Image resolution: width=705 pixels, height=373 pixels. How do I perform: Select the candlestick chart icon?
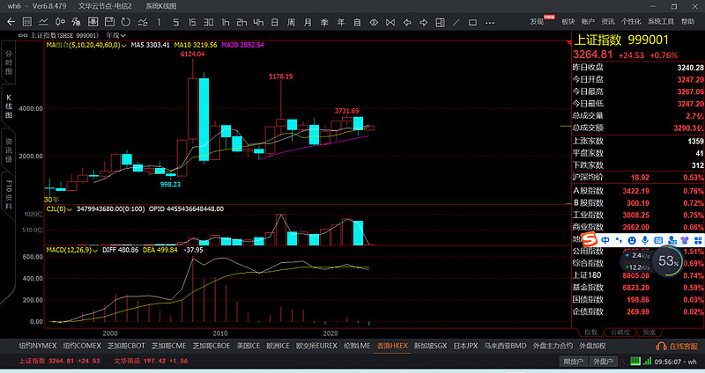pos(60,21)
